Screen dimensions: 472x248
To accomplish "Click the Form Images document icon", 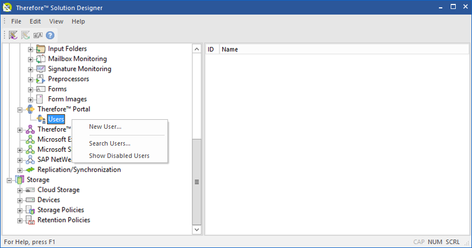I will (40, 99).
